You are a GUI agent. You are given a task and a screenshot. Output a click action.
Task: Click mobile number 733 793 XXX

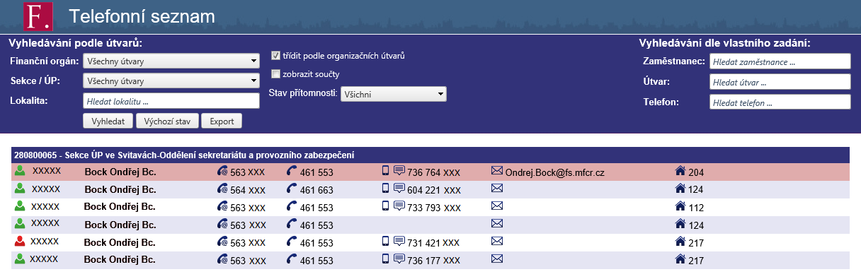[433, 208]
